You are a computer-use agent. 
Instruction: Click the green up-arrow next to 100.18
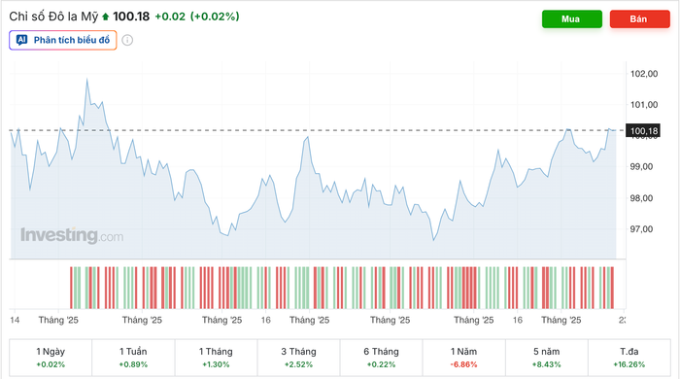(x=105, y=17)
